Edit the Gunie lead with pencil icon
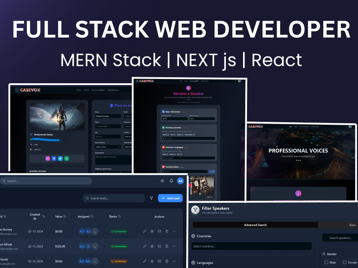Screen dimensions: 358x268 pyautogui.click(x=145, y=261)
